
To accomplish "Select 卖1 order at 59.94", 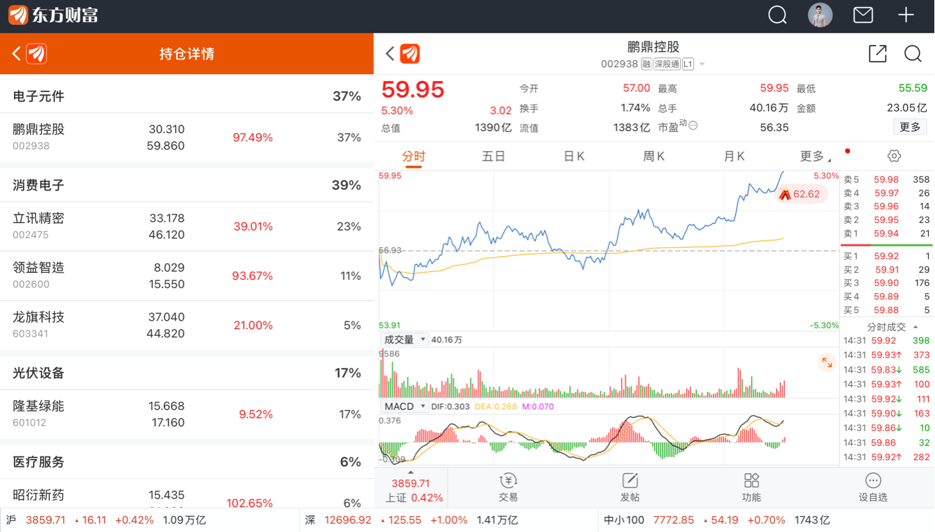I will (x=886, y=233).
